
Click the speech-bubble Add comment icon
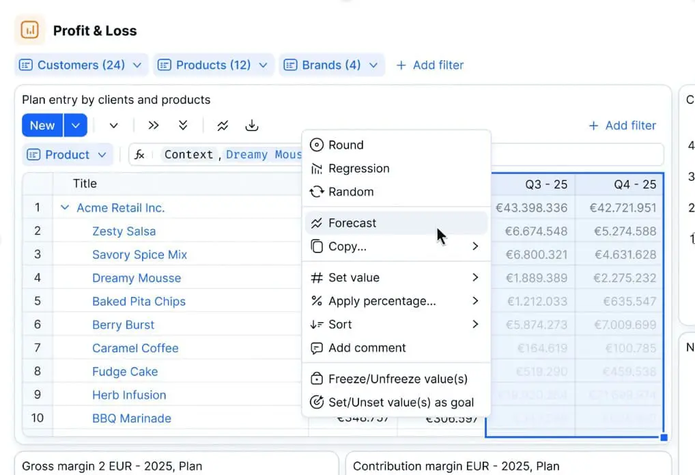(x=316, y=348)
